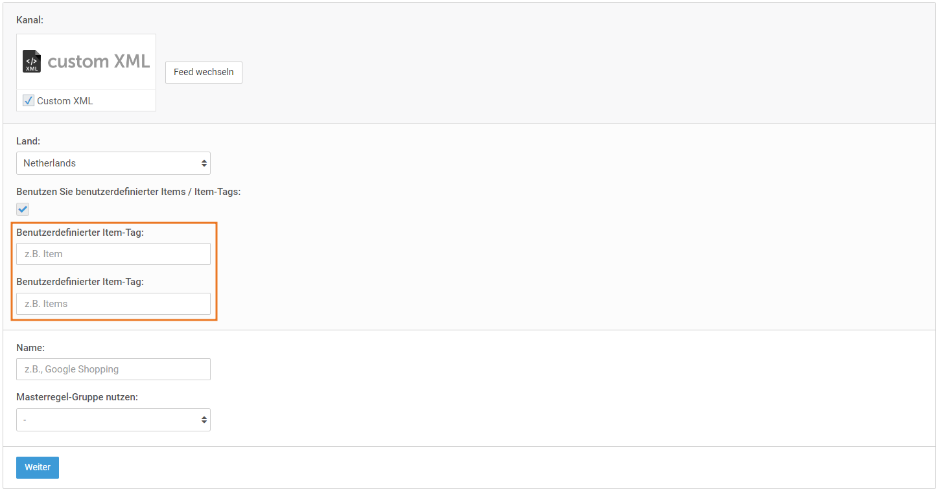Open the Masterregel-Gruppe nutzen dropdown
The height and width of the screenshot is (491, 938).
113,420
